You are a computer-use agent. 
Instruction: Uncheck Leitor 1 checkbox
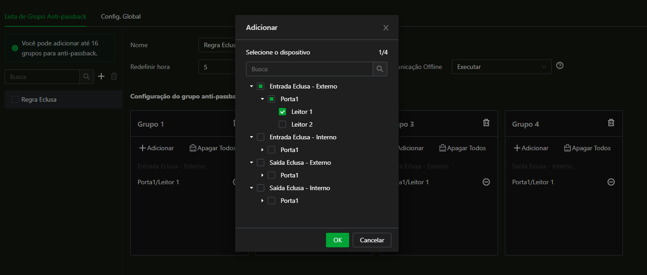point(282,112)
